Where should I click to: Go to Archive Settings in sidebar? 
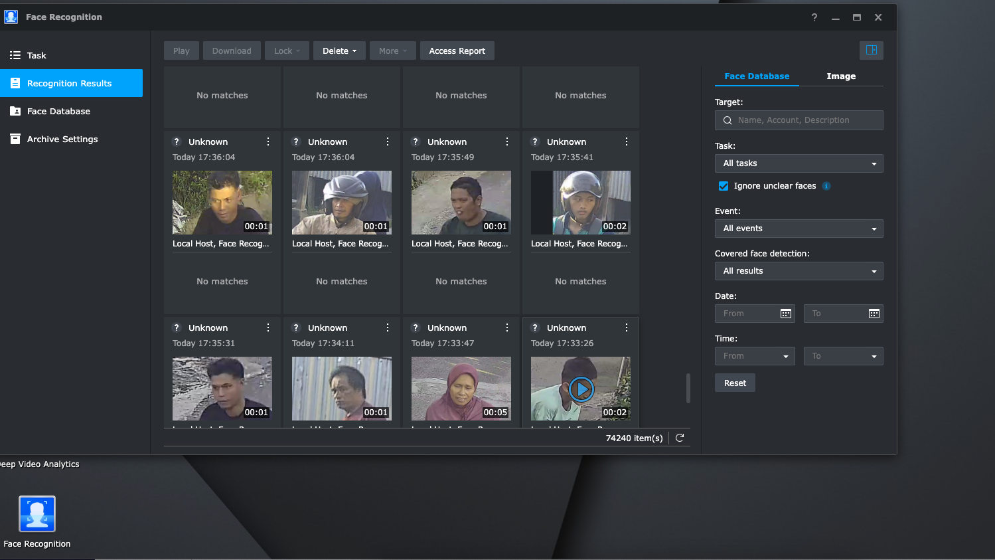[62, 140]
